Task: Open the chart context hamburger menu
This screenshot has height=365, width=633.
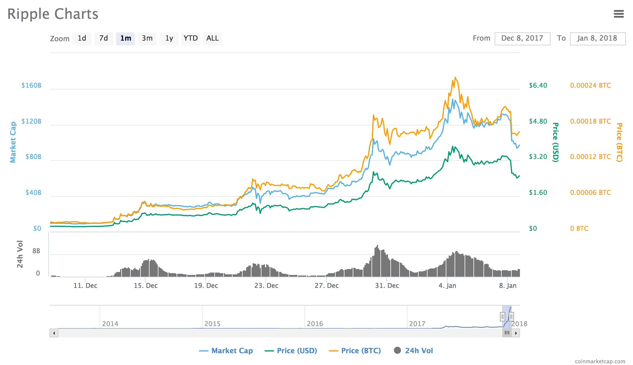Action: coord(619,14)
